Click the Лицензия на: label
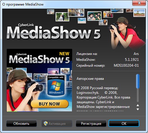Viewport: 148px width, 133px height. (x=87, y=54)
